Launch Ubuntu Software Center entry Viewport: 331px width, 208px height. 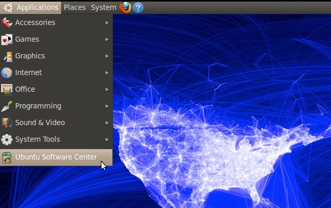coord(56,157)
